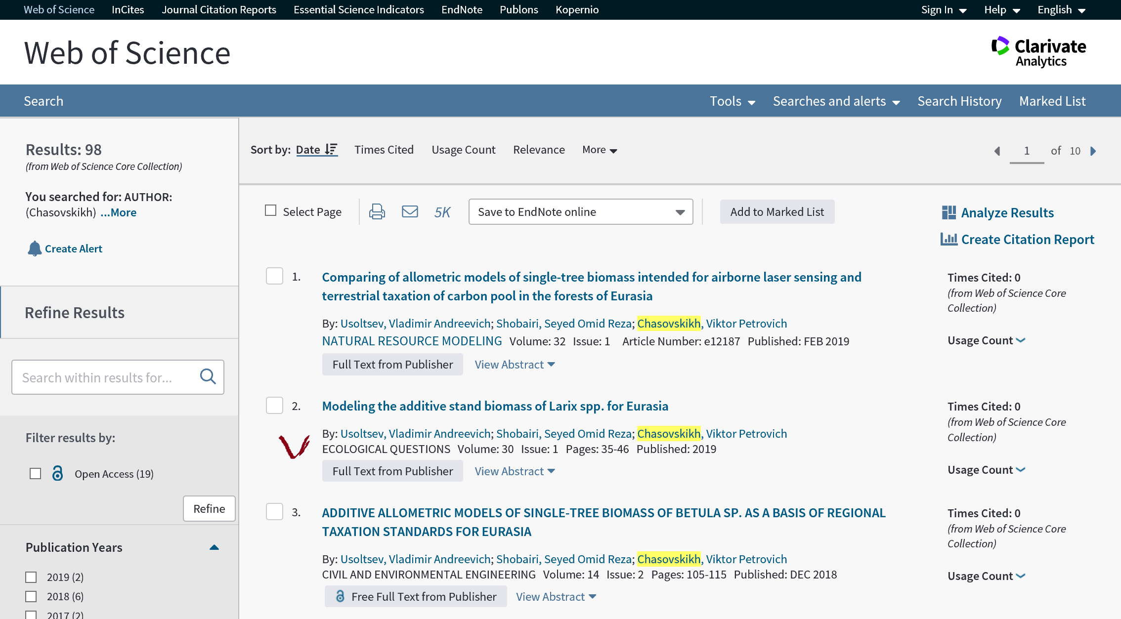Enable the Open Access filter checkbox
Image resolution: width=1121 pixels, height=619 pixels.
coord(35,474)
